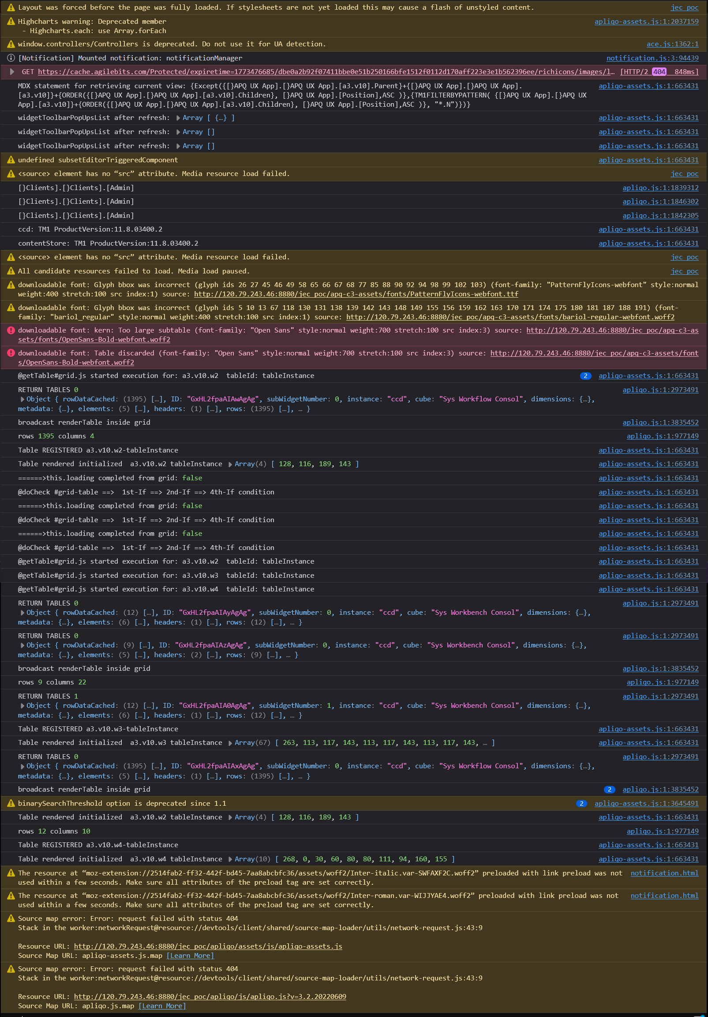Expand Object with ID GxHL2fpaAIAwAgAg
The width and height of the screenshot is (708, 1017).
point(22,399)
